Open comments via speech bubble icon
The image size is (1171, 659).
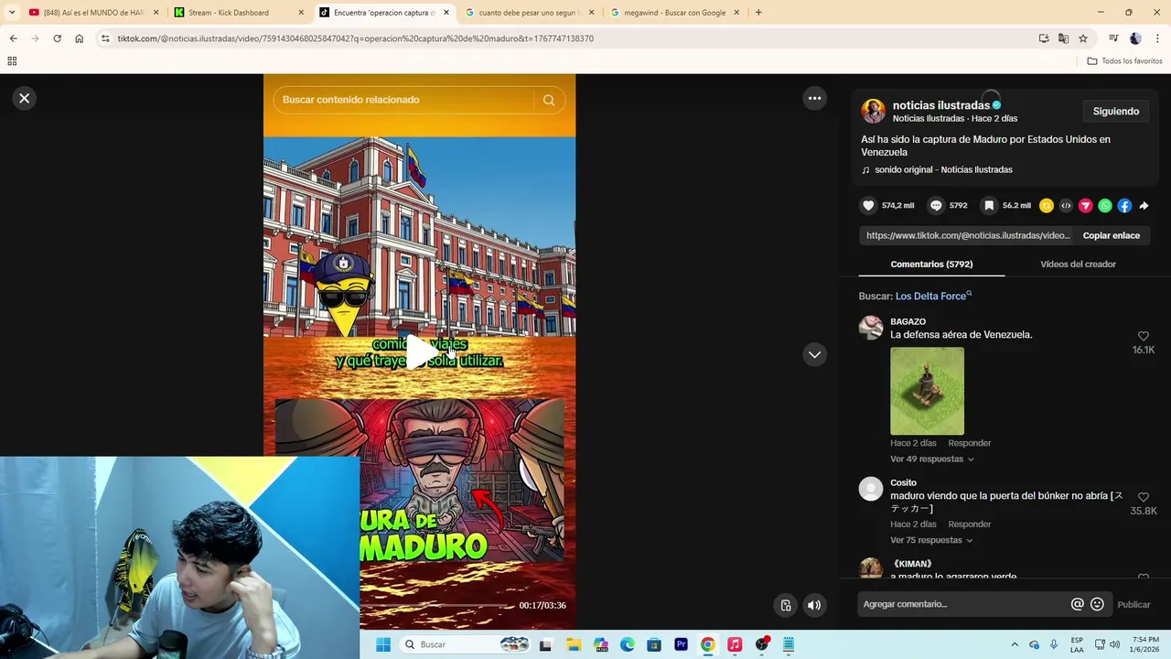936,206
